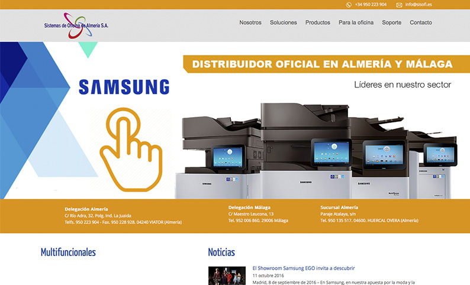Open the Contacto page
470x285 pixels.
point(421,22)
